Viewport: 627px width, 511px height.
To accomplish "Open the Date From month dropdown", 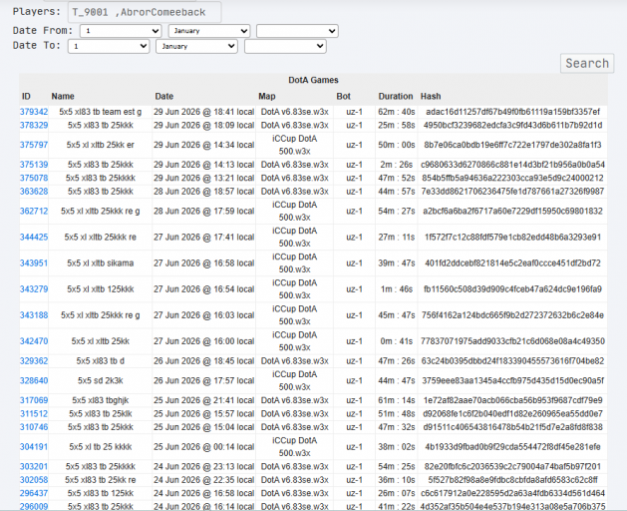I will coord(209,31).
